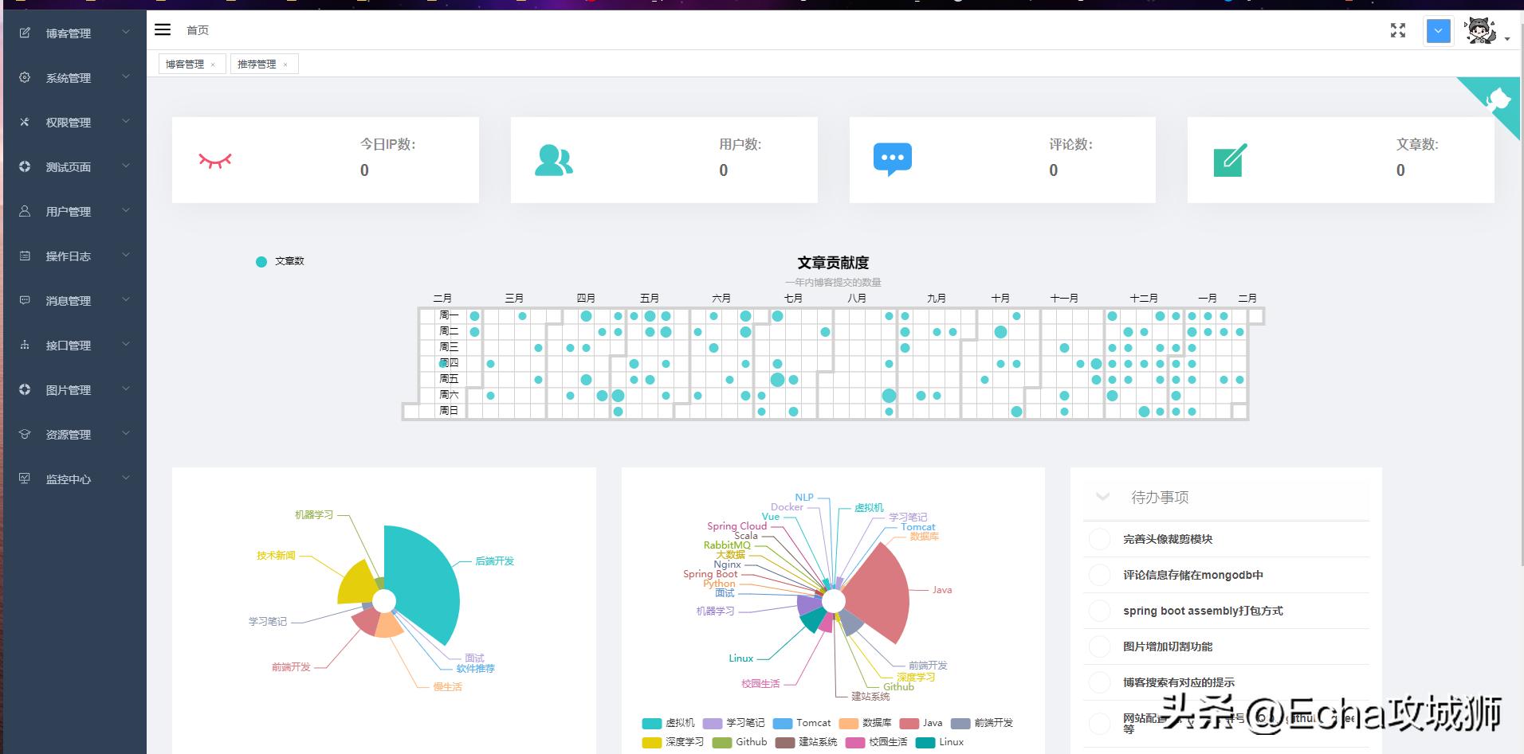Screen dimensions: 1524x754
Task: Click the fullscreen icon in the header
Action: (1398, 30)
